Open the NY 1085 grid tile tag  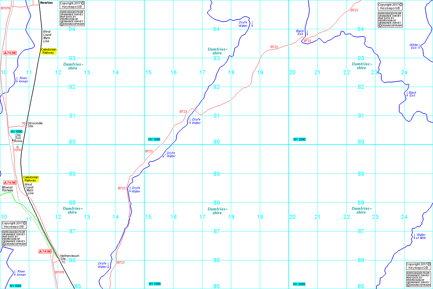tap(15, 286)
